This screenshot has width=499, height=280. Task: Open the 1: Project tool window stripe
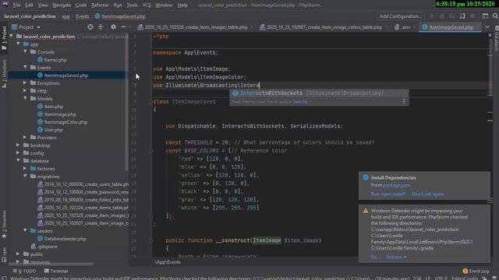click(x=4, y=37)
